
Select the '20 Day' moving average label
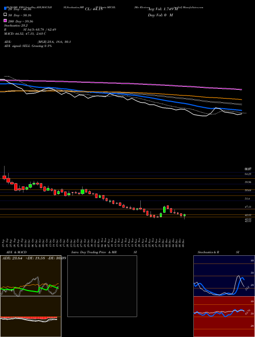[20, 9]
